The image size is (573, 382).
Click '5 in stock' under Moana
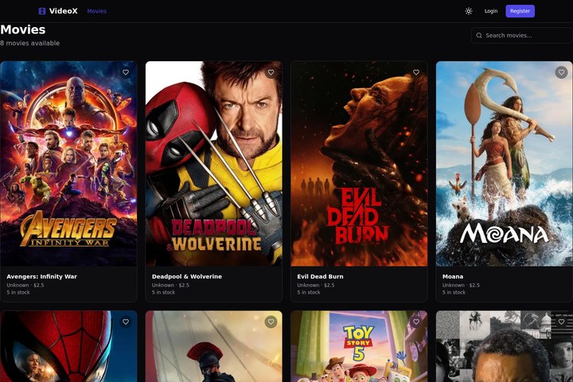point(454,292)
